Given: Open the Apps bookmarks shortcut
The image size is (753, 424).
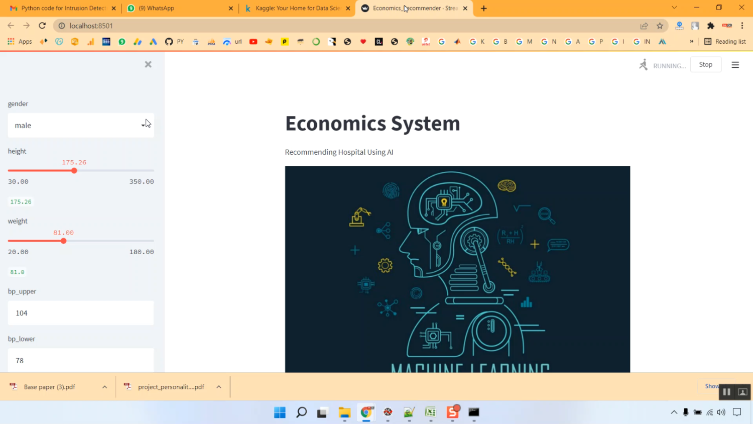Looking at the screenshot, I should (x=20, y=42).
